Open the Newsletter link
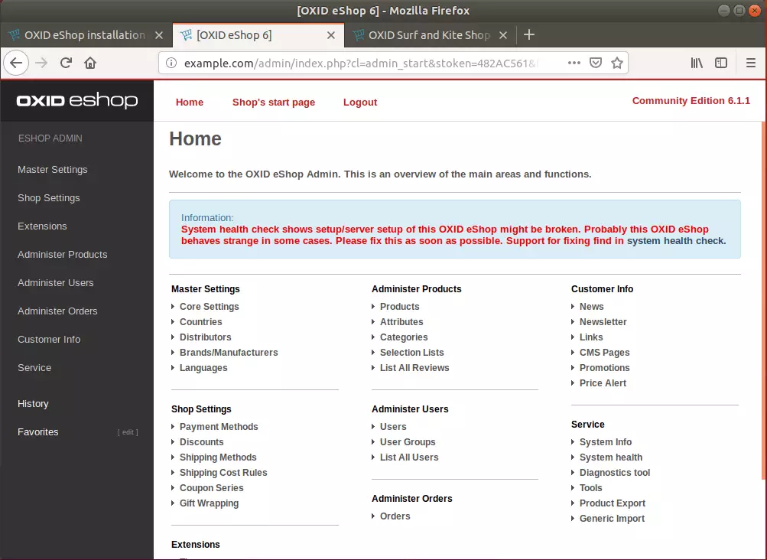This screenshot has width=767, height=560. click(603, 321)
